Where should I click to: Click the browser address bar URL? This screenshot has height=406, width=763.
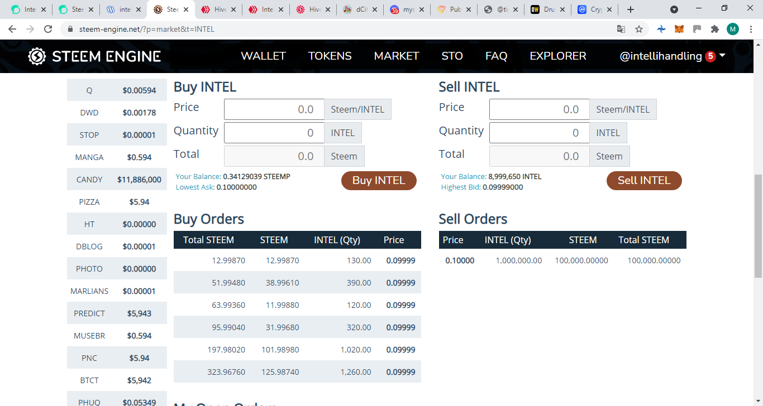tap(146, 29)
